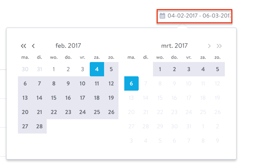Viewport: 277px width, 165px height.
Task: Advance to next month with right chevron
Action: point(209,46)
